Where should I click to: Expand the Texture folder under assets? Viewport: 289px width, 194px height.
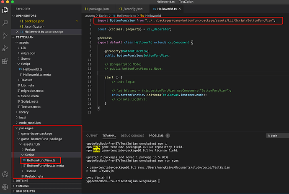[x=18, y=80]
